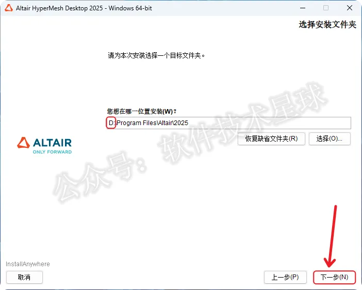This screenshot has width=362, height=290.
Task: Go back with 上一步(P) button
Action: (285, 277)
